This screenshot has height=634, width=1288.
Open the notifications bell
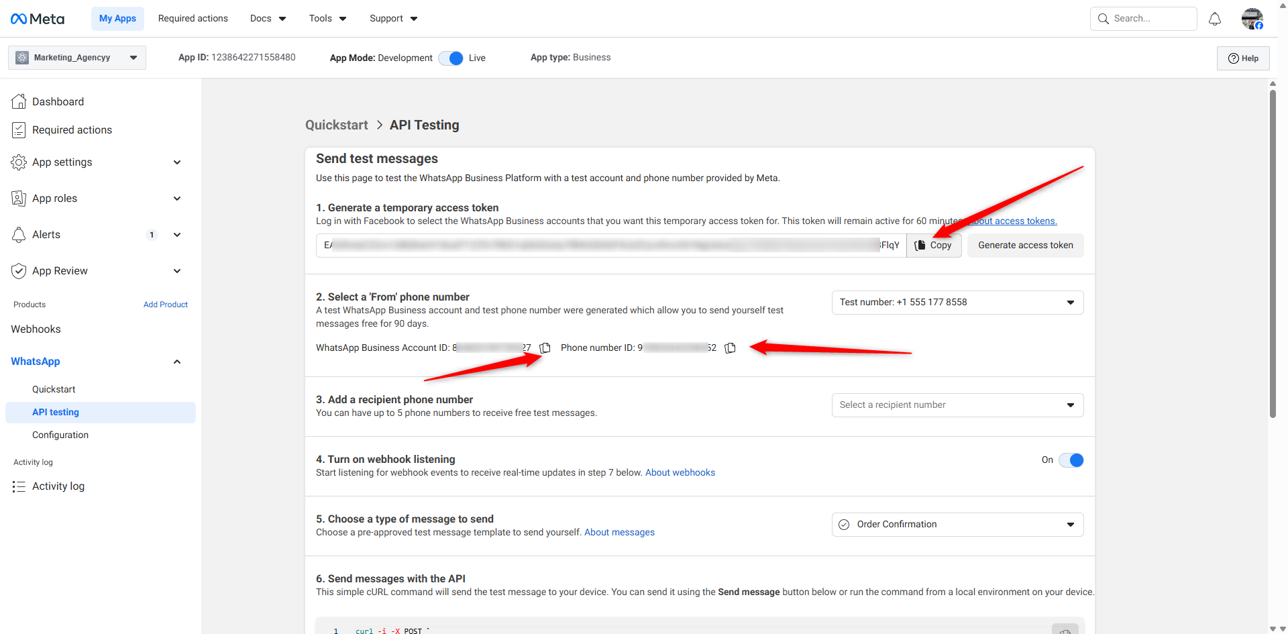(x=1215, y=19)
